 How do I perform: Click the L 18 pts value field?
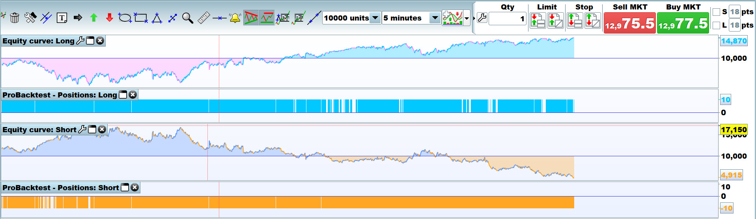[x=735, y=25]
